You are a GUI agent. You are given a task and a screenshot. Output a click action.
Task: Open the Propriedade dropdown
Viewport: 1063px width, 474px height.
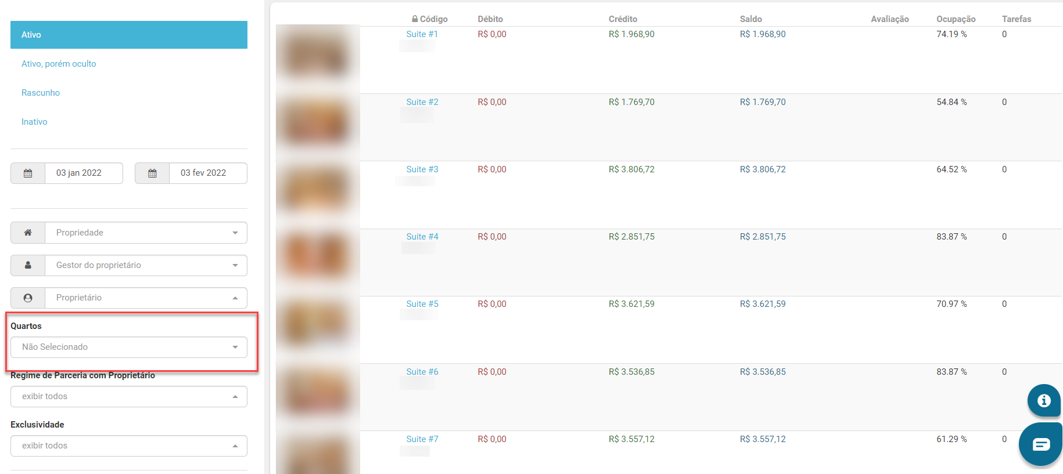pyautogui.click(x=146, y=233)
